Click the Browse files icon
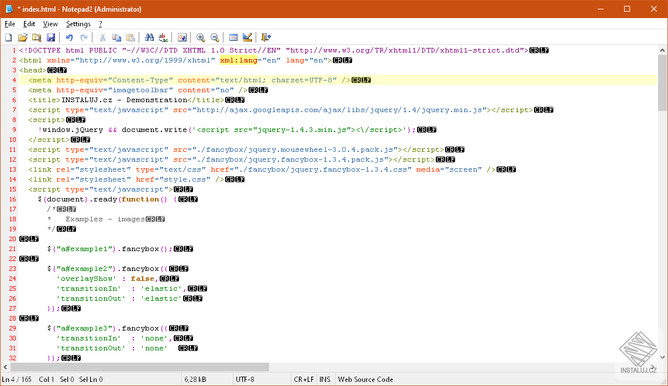 [x=36, y=37]
